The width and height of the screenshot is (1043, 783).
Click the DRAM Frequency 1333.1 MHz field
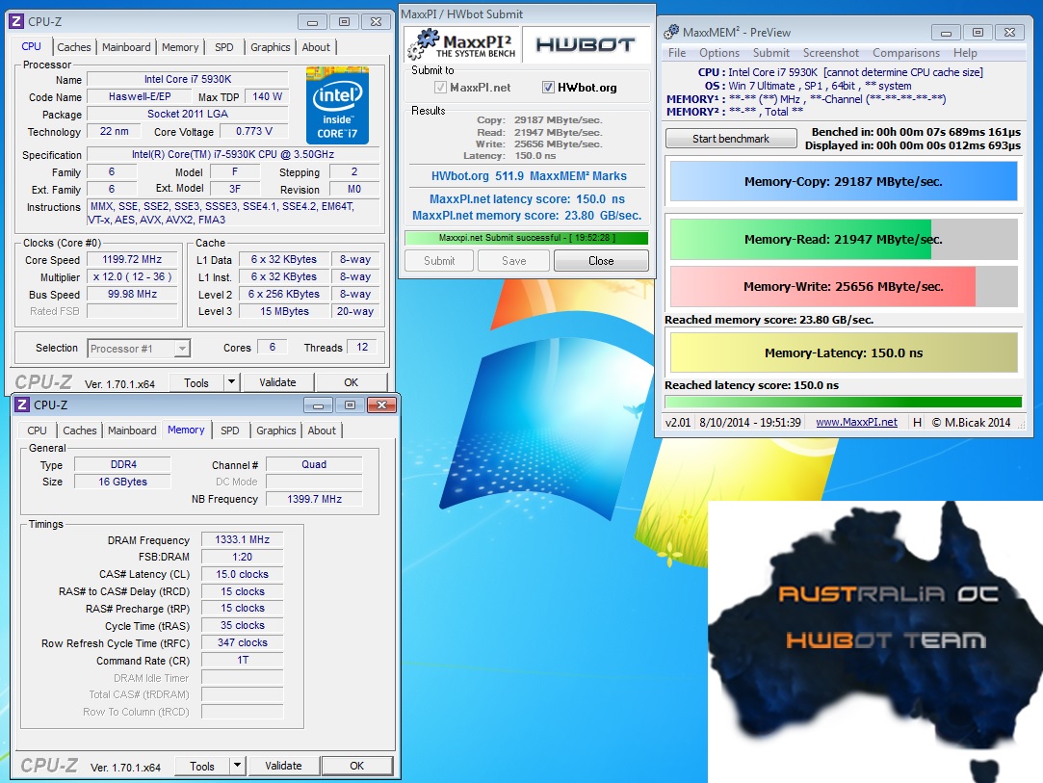[242, 539]
